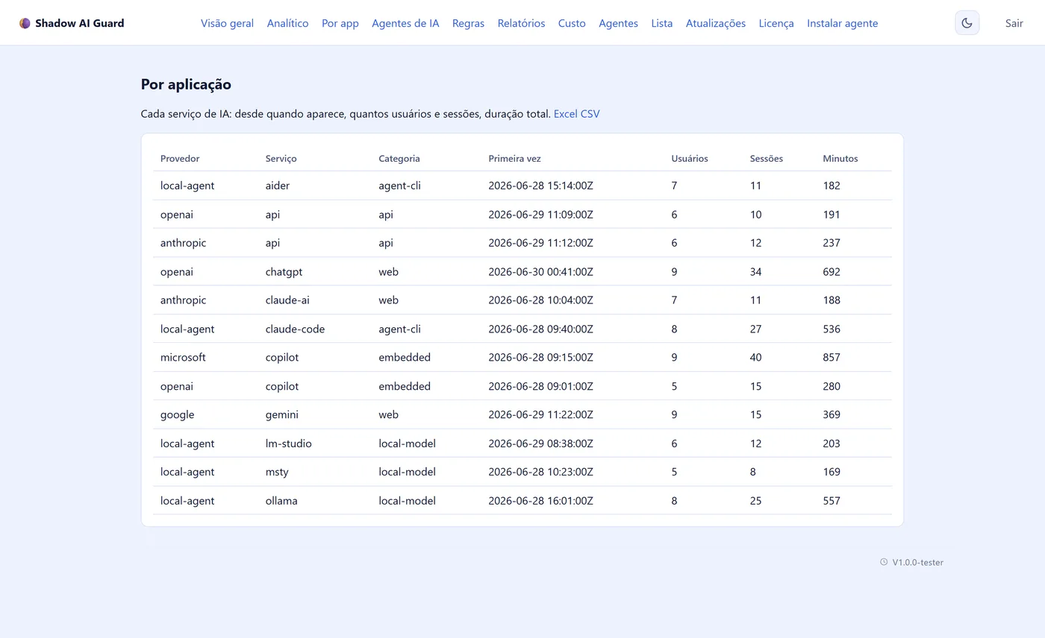Click the 2026-06-29 11:09:00Z timestamp
The height and width of the screenshot is (638, 1045).
pos(540,215)
